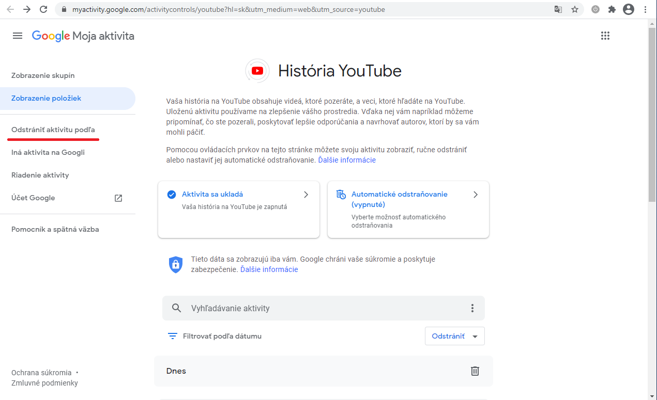
Task: Click Ďalšie informácie link near shield
Action: click(x=269, y=269)
